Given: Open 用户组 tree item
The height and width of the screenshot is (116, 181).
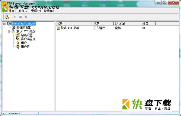Looking at the screenshot, I should 25,47.
